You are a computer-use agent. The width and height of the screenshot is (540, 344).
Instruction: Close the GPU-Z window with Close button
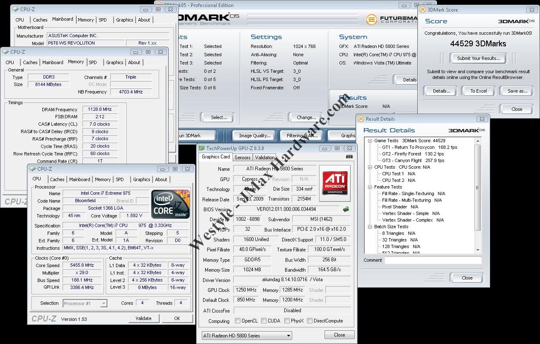coord(339,335)
